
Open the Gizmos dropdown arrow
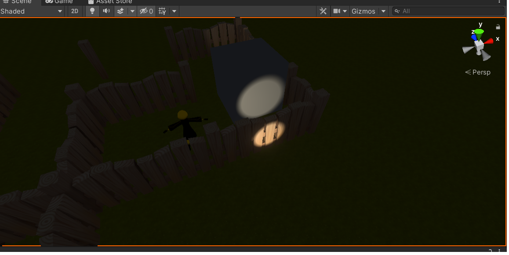383,11
